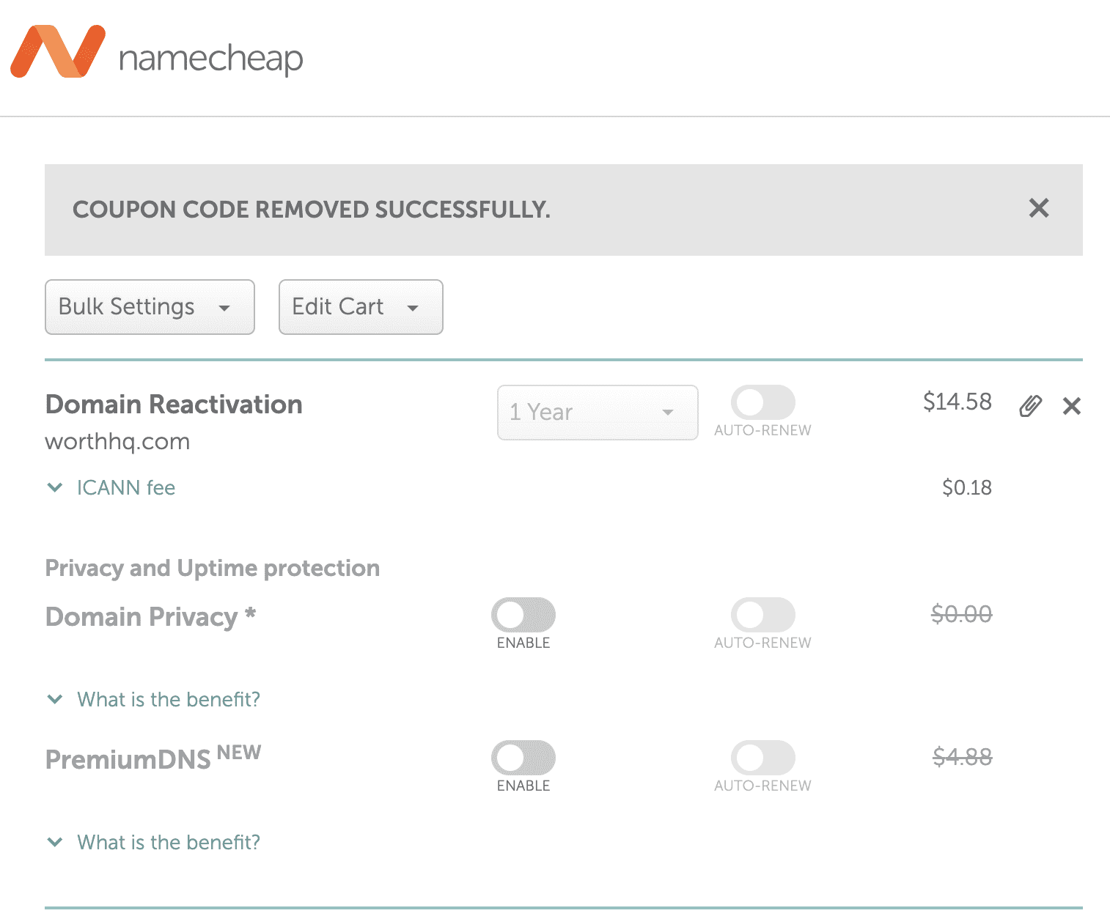Open the Edit Cart dropdown
This screenshot has height=916, width=1110.
click(361, 307)
